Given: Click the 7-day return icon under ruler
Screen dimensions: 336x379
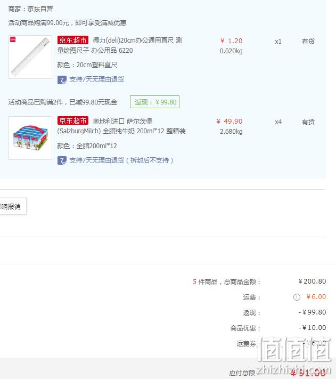Looking at the screenshot, I should (x=62, y=80).
